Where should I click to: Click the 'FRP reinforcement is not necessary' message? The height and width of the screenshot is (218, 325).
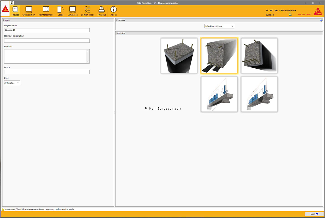point(45,209)
